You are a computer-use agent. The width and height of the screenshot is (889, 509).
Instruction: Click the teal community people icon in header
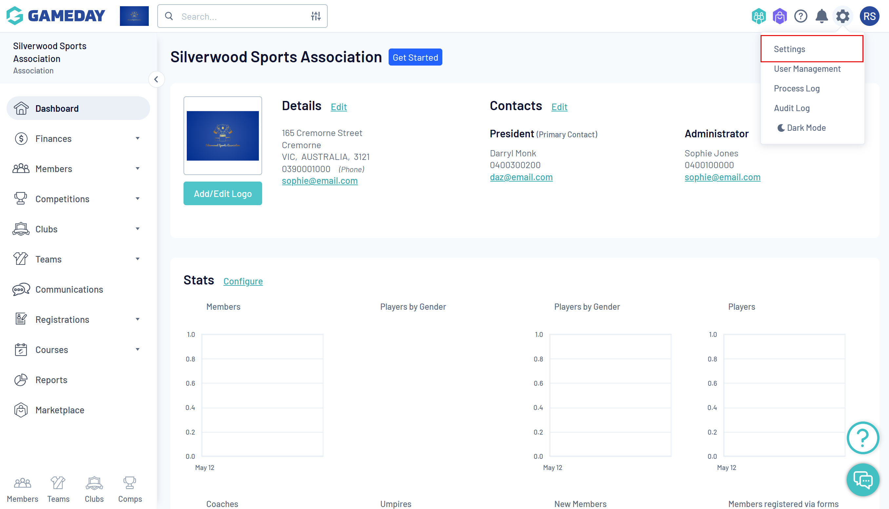coord(758,16)
